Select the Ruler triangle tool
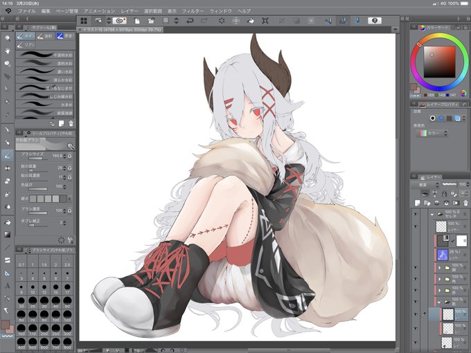Screen dimensions: 471x353 (8, 273)
